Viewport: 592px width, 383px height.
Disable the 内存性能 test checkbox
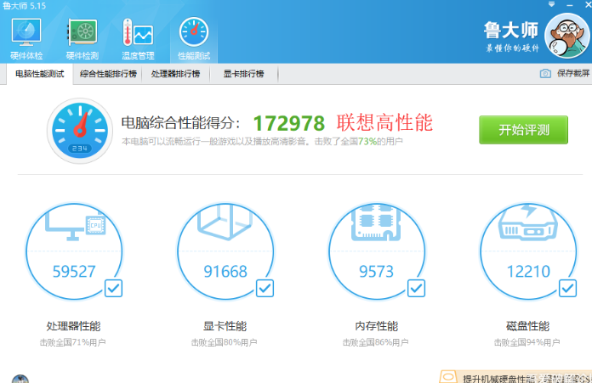[416, 289]
